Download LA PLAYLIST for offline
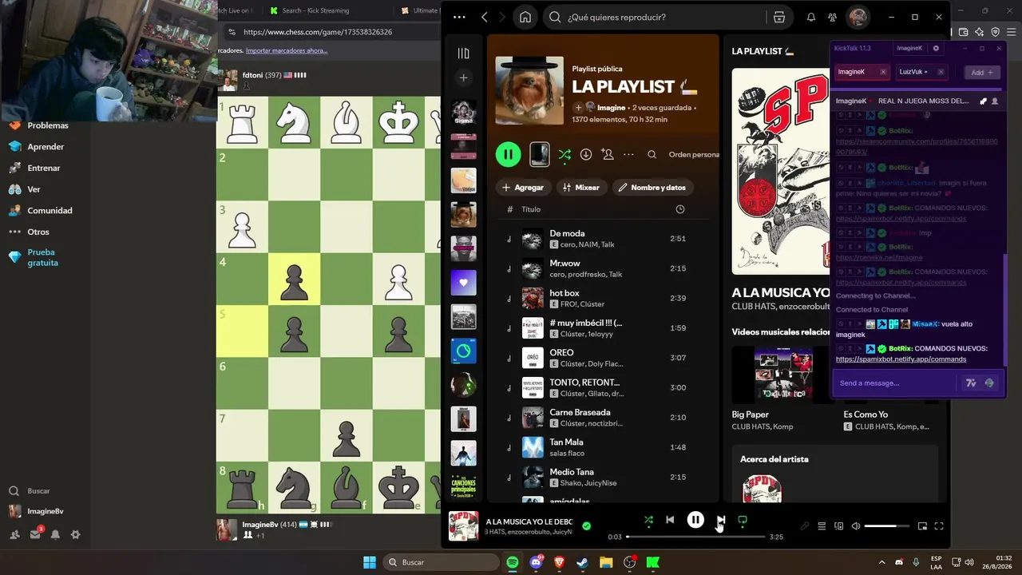 point(586,154)
